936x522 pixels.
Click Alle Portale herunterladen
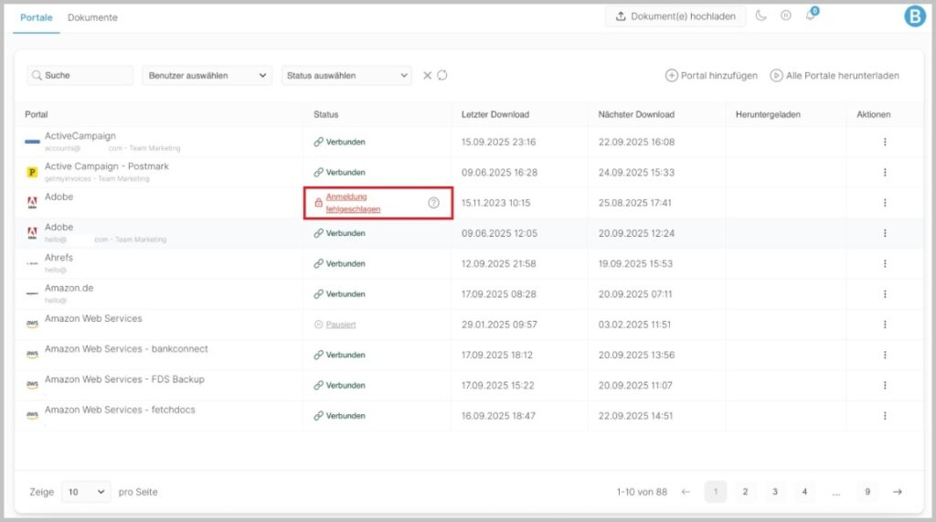coord(835,75)
